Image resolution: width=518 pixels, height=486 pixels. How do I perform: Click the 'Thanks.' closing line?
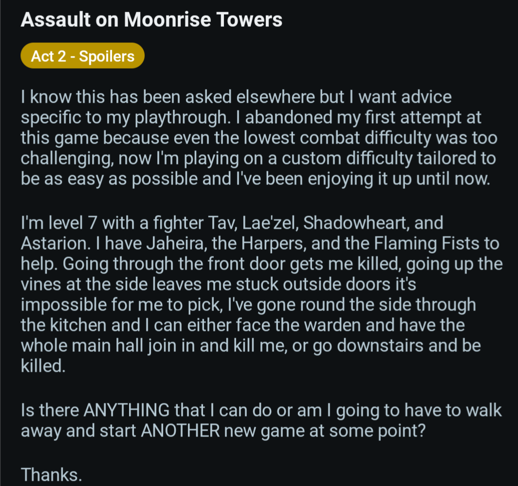pos(51,475)
